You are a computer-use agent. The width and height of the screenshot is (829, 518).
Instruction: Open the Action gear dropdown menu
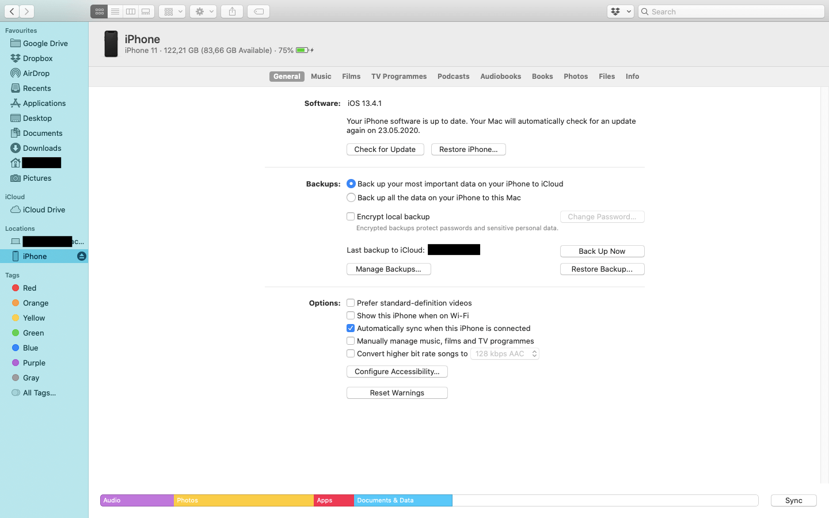tap(203, 12)
